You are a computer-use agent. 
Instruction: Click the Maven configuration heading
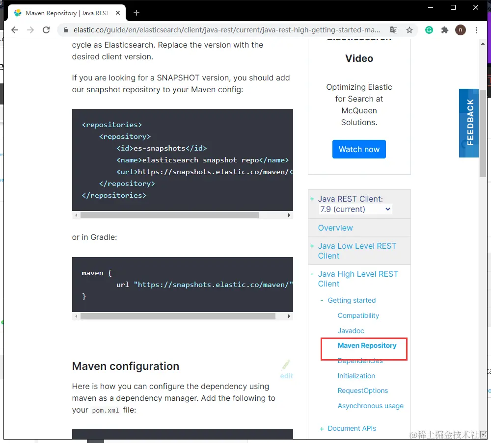click(x=126, y=366)
